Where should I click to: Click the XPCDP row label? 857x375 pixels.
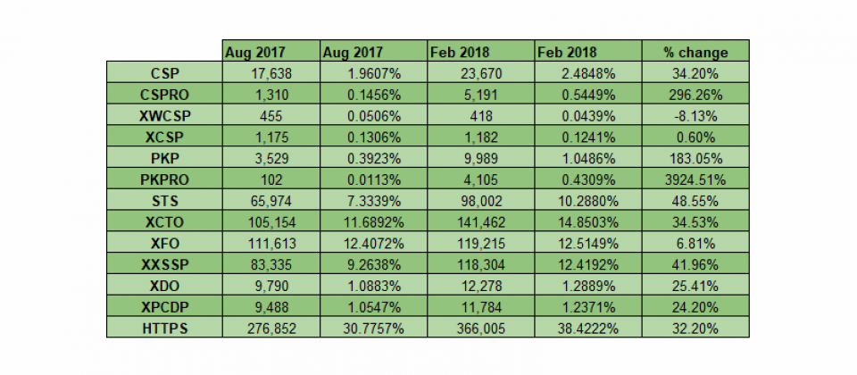164,306
